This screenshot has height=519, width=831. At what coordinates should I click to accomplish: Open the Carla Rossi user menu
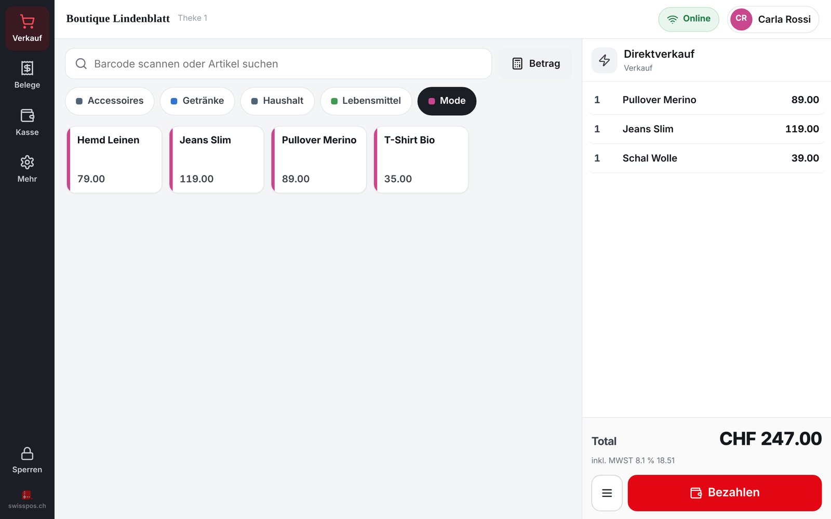(x=773, y=19)
